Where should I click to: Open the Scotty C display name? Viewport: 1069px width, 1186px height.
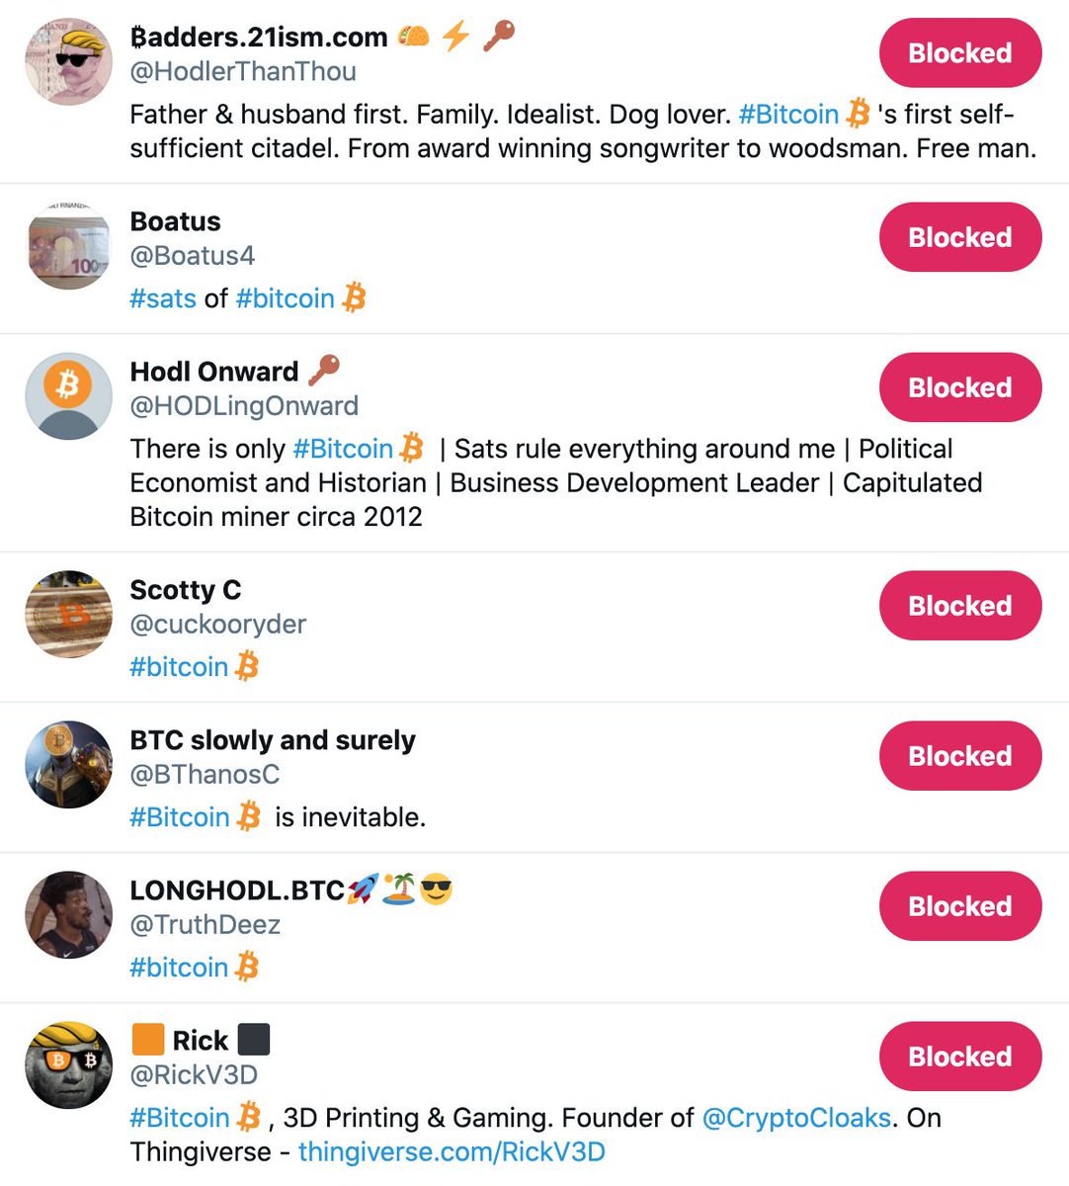tap(186, 590)
